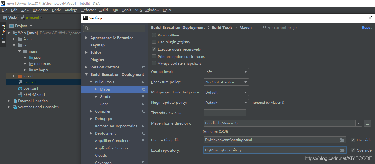Click the java source folder icon

[x=31, y=58]
